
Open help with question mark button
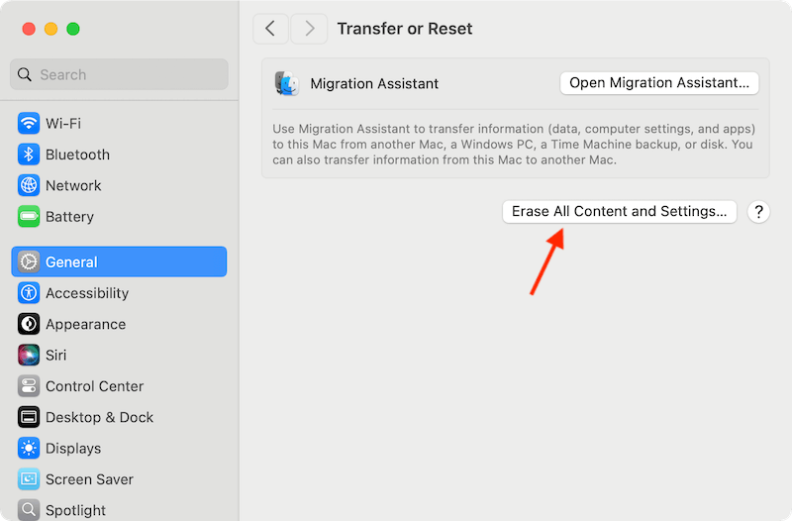click(x=758, y=211)
